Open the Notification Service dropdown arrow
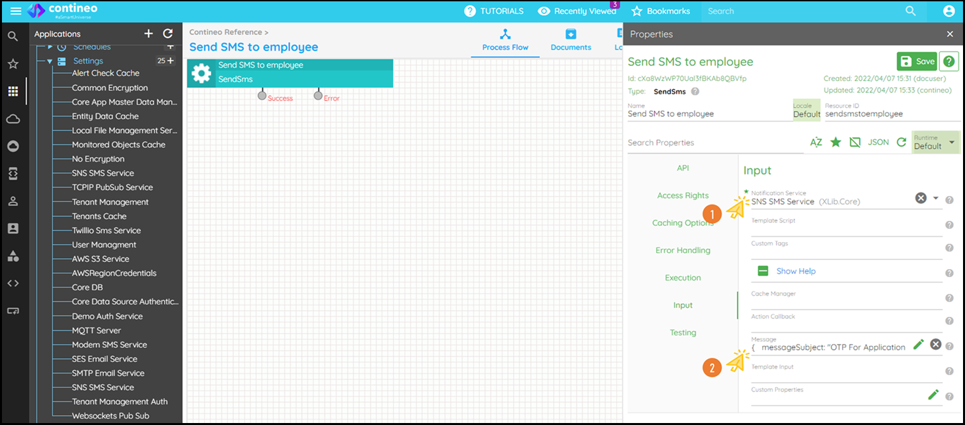 tap(935, 197)
